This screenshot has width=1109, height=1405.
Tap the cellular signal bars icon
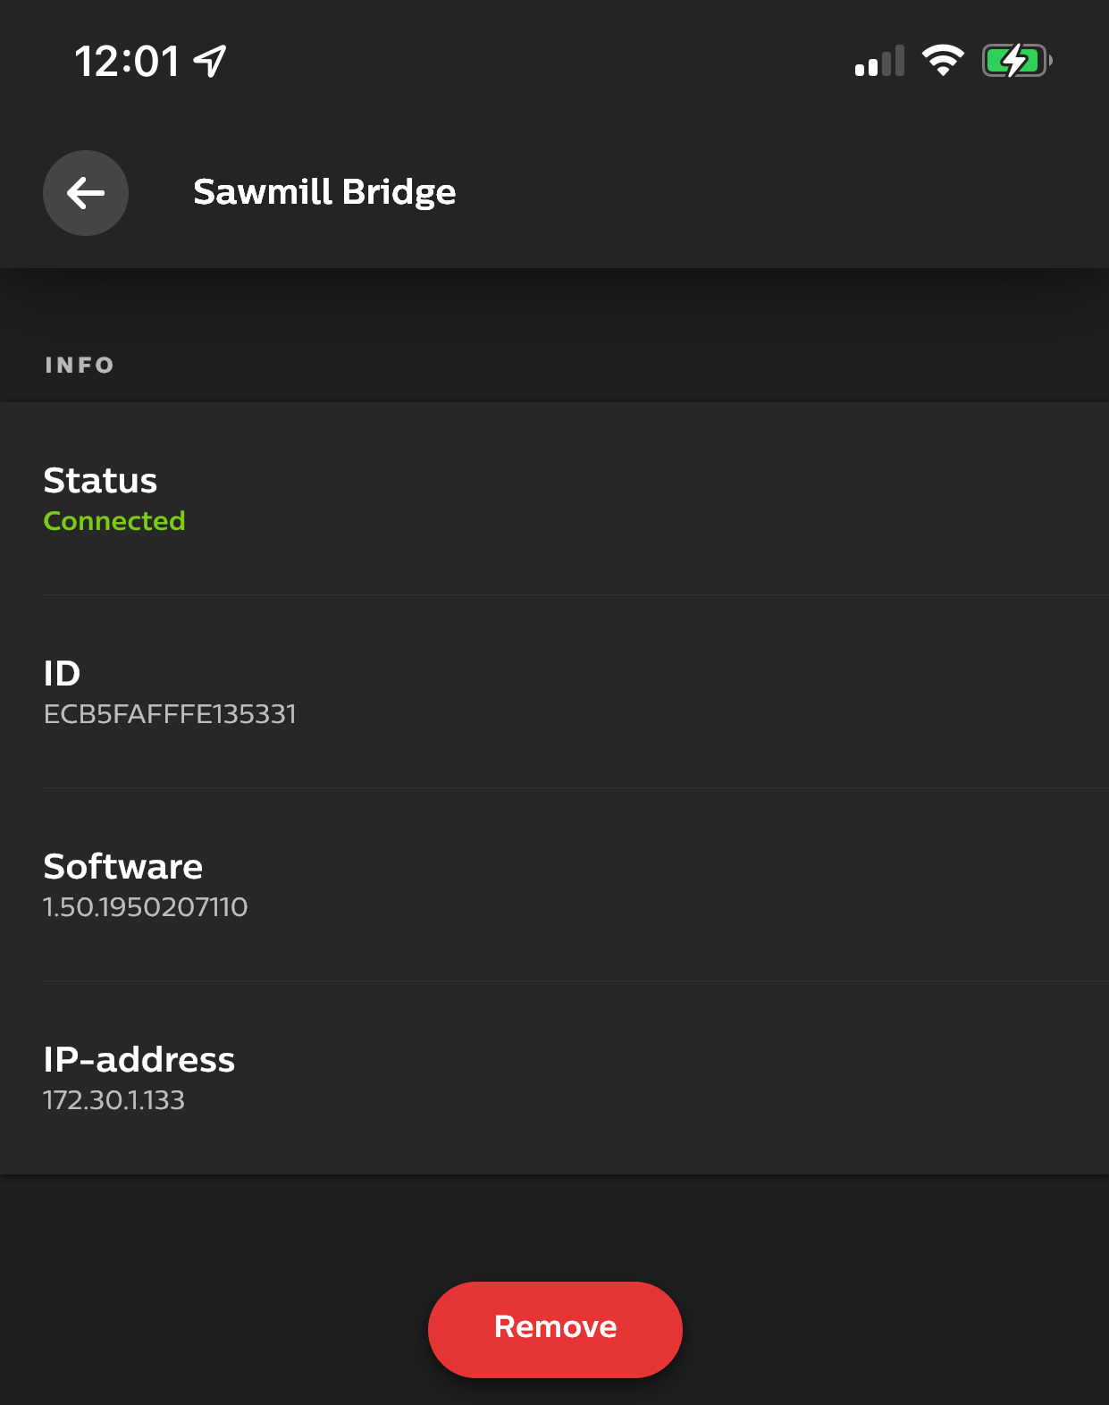pyautogui.click(x=879, y=62)
